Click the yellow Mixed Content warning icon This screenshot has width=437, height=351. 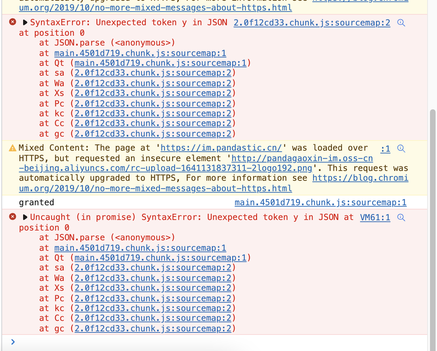(13, 147)
